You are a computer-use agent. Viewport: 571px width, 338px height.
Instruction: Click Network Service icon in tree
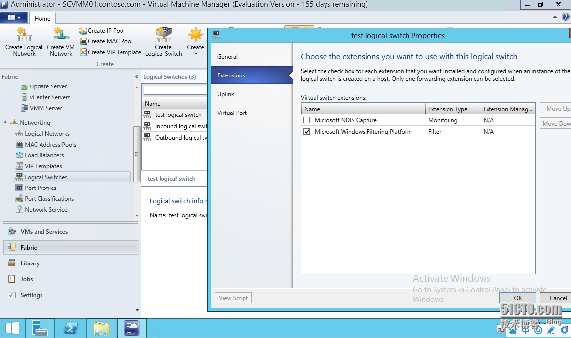tap(19, 210)
